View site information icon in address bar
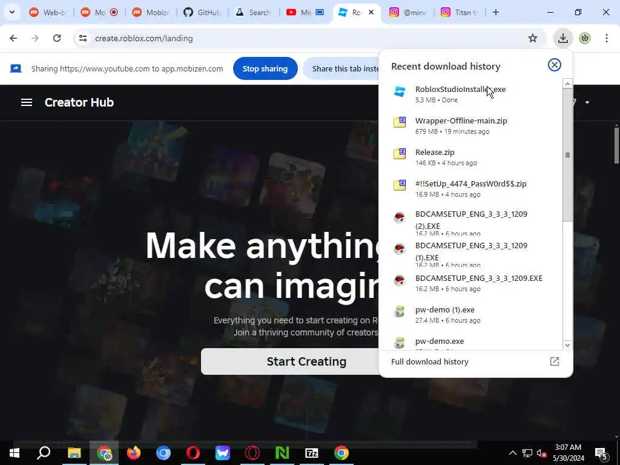This screenshot has width=620, height=465. point(82,38)
